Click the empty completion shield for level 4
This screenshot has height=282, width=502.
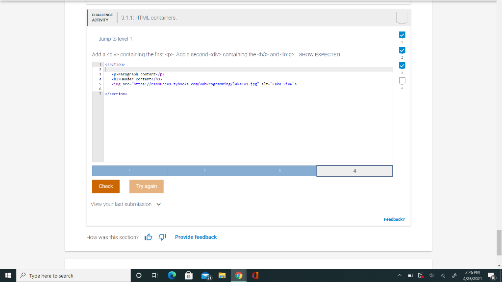point(402,80)
